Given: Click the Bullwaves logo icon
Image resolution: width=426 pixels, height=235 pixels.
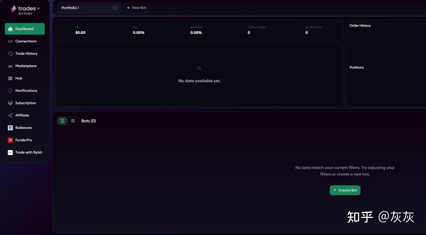Looking at the screenshot, I should click(x=10, y=128).
